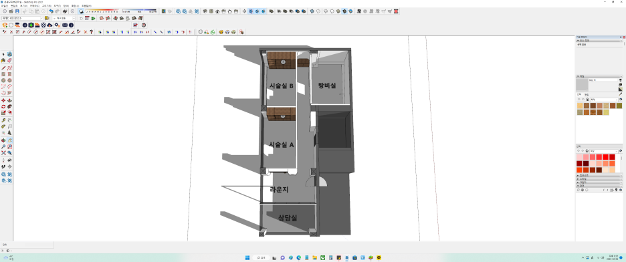Choose the Paint Bucket tool

tap(3, 60)
